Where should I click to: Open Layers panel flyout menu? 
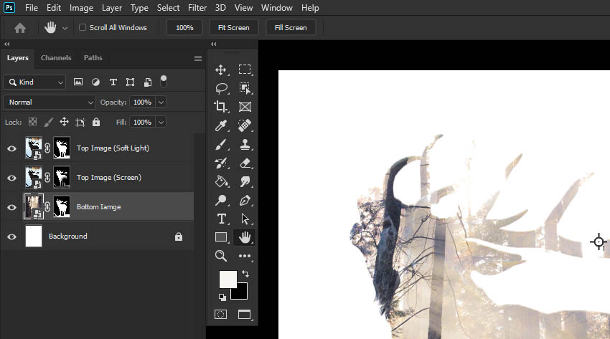coord(198,58)
